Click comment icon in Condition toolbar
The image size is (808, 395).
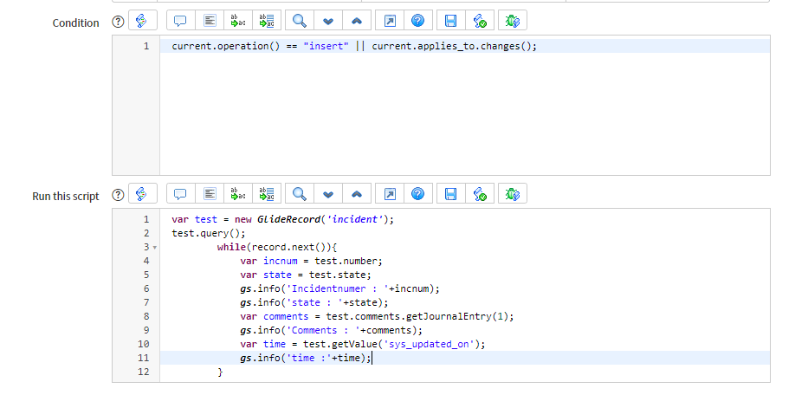tap(180, 22)
